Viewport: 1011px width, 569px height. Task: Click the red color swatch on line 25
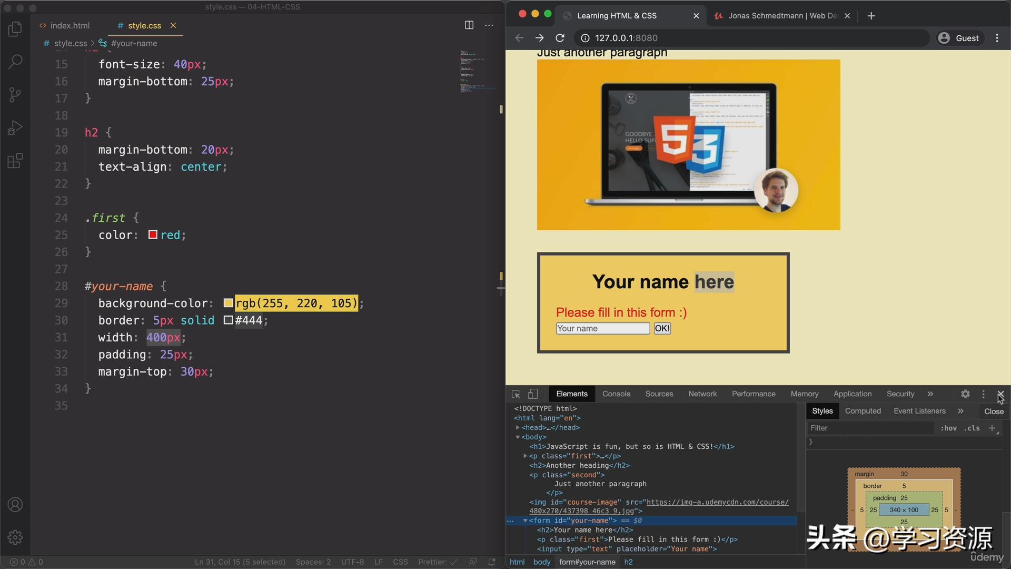point(152,235)
